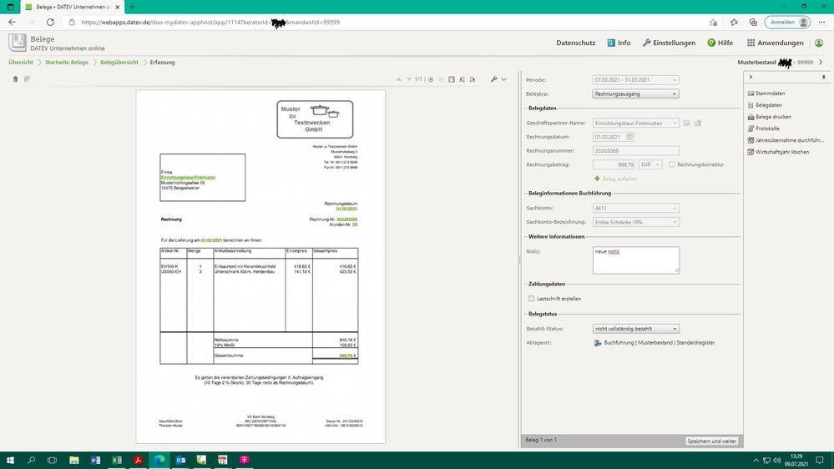Click the business partner export icon
The width and height of the screenshot is (834, 469).
(698, 123)
